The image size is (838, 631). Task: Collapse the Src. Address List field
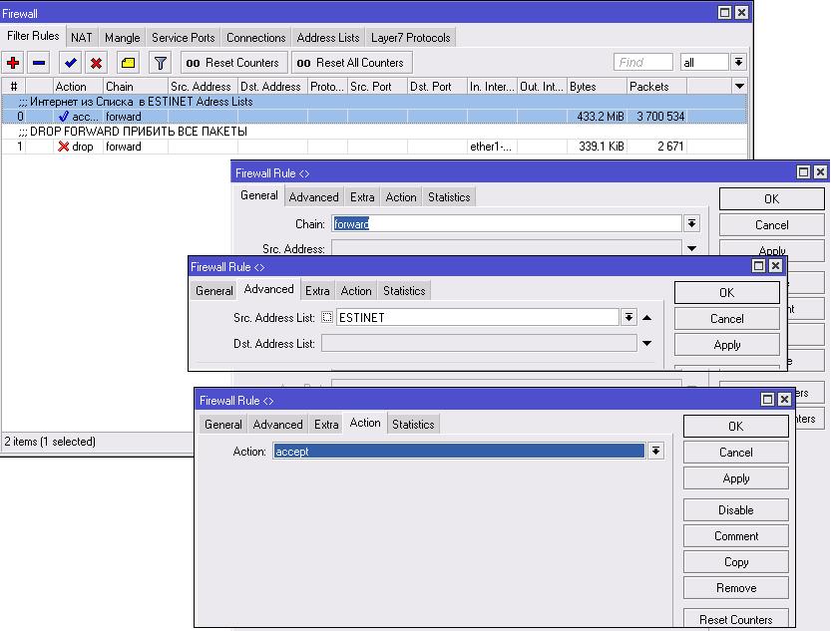(647, 318)
